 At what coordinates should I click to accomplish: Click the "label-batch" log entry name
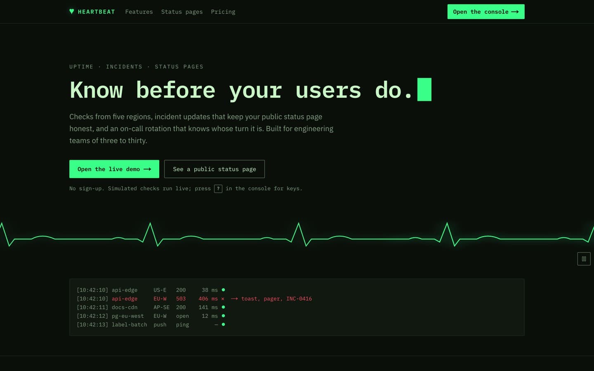130,325
